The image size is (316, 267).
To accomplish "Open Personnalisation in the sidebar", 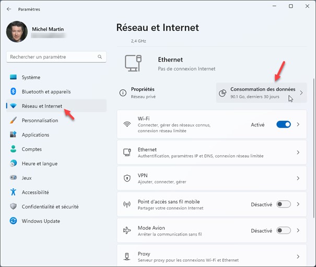I will [40, 120].
